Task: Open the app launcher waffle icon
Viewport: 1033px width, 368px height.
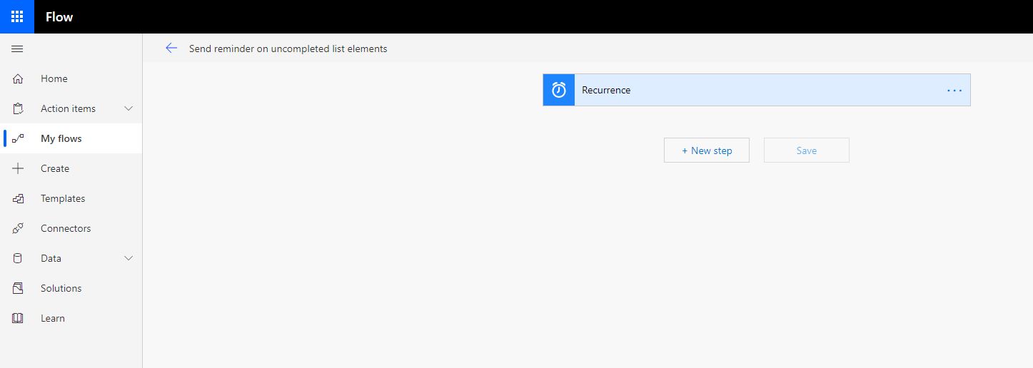Action: click(x=17, y=16)
